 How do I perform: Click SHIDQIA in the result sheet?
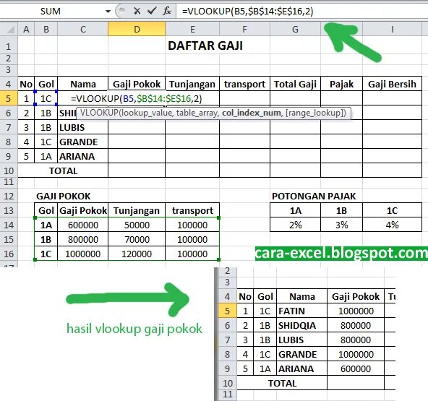pos(302,325)
